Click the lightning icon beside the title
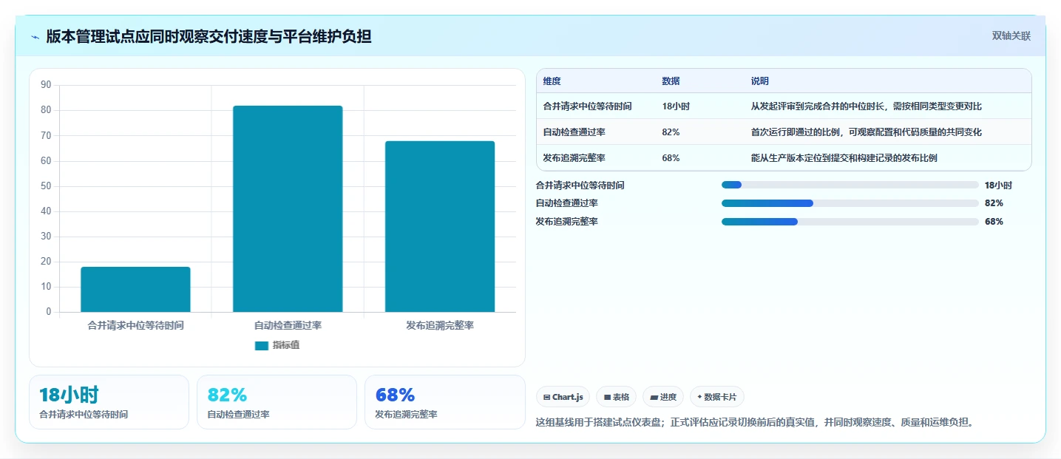Viewport: 1061px width, 459px height. click(35, 36)
